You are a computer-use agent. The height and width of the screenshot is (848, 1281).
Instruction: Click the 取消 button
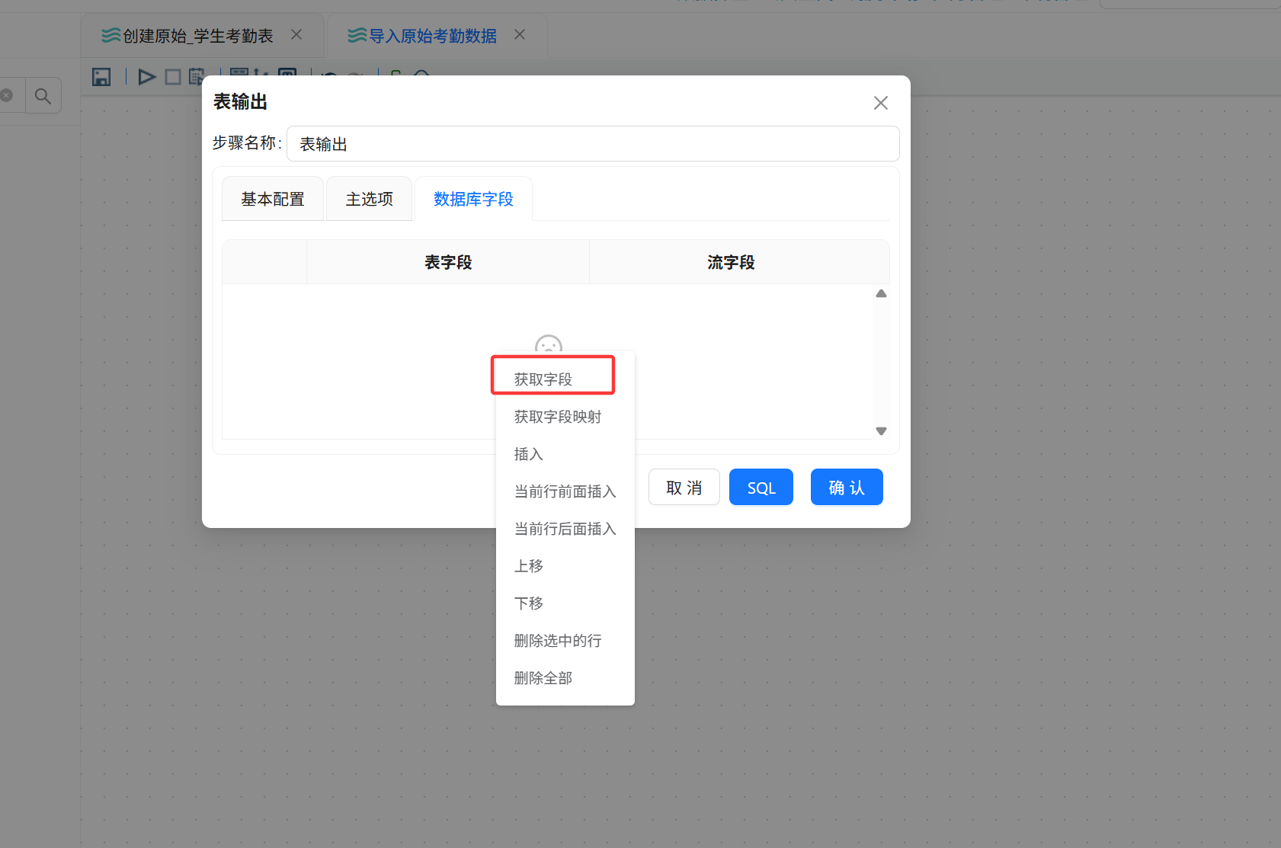coord(684,487)
